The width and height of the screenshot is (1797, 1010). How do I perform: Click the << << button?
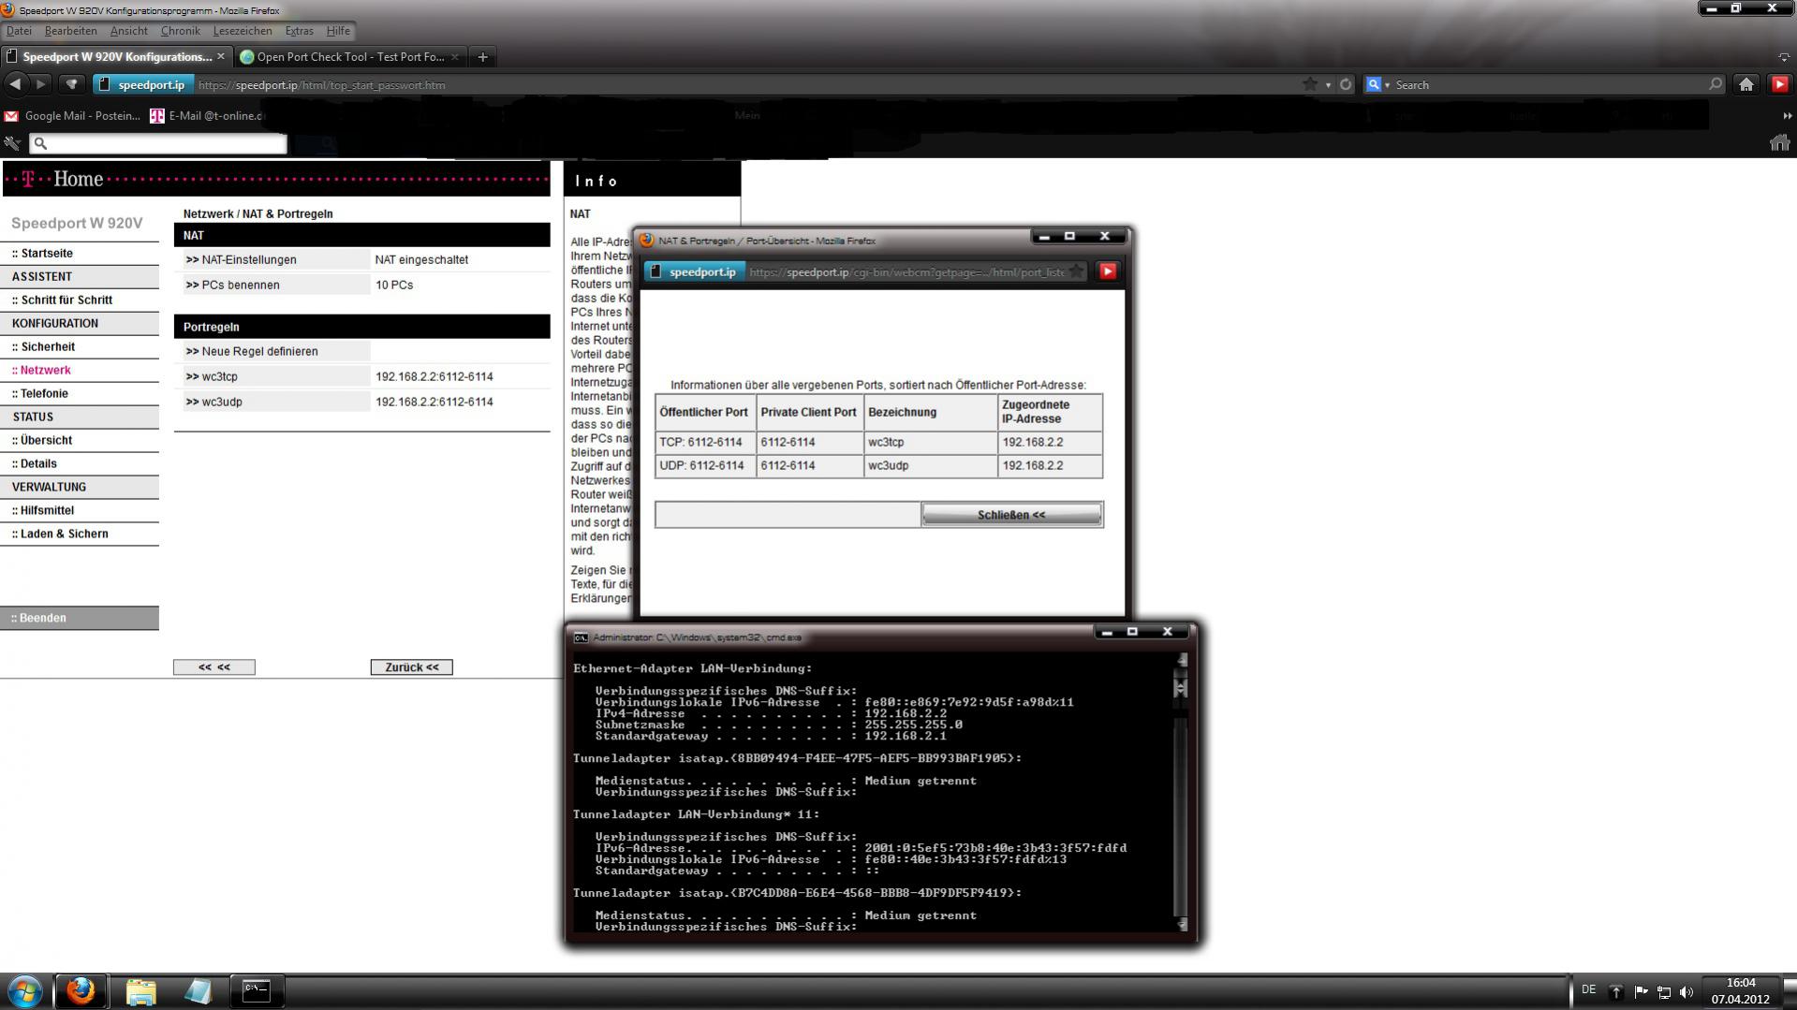coord(214,667)
